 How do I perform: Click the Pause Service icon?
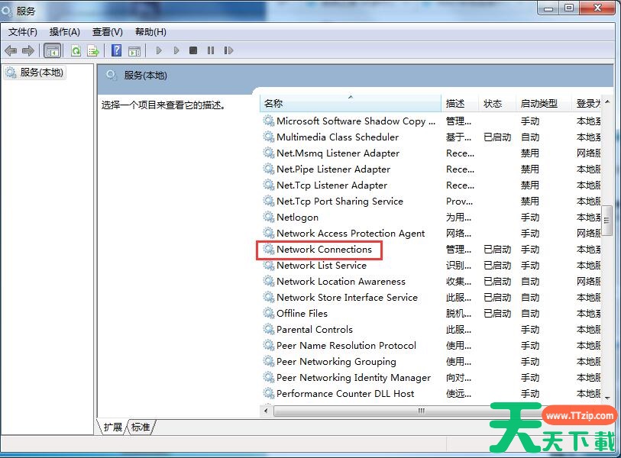coord(211,50)
